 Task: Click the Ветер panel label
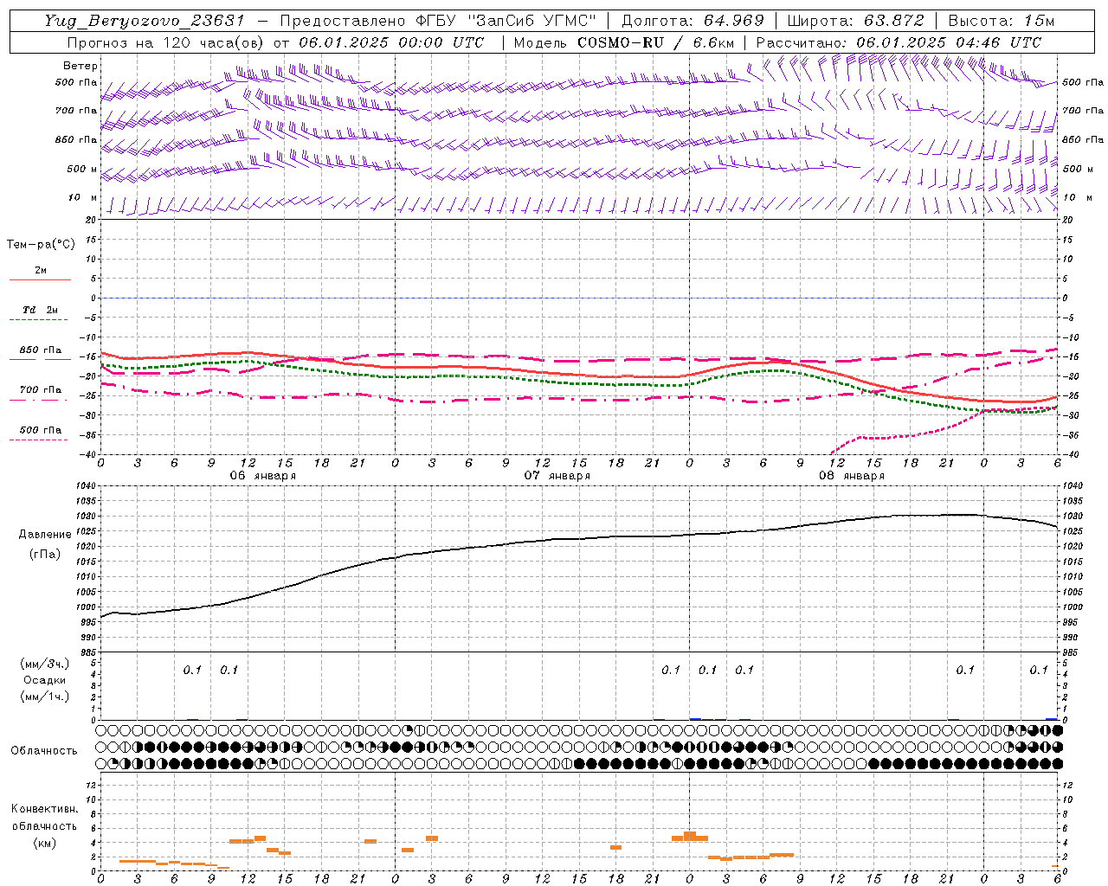[81, 66]
